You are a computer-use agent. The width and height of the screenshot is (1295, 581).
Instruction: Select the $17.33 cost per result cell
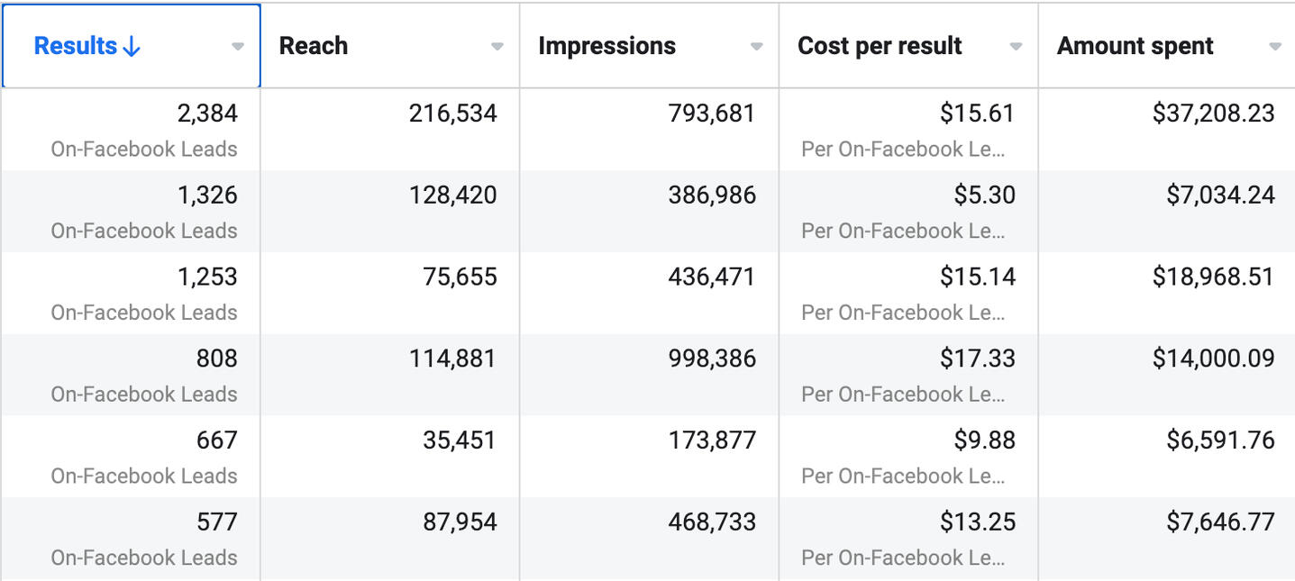(977, 359)
